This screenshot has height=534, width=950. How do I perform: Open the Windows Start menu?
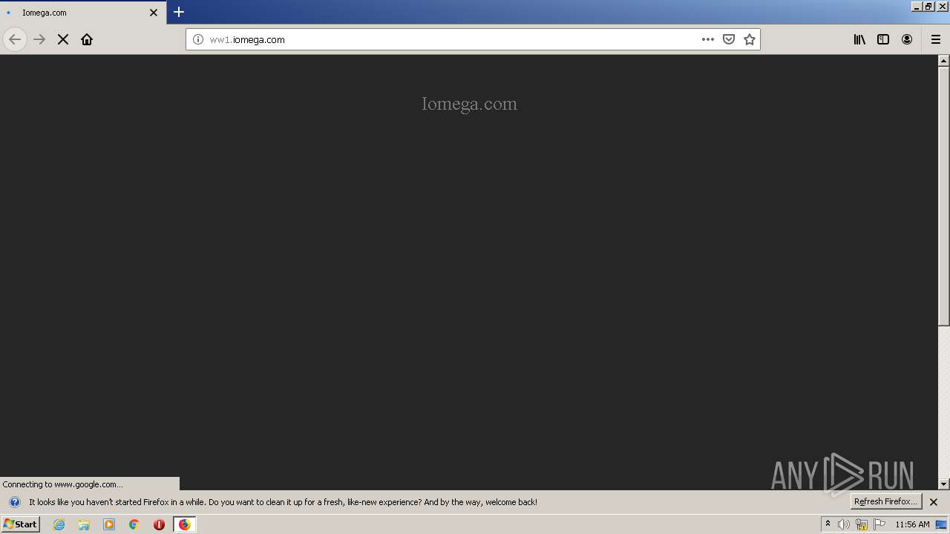coord(20,524)
